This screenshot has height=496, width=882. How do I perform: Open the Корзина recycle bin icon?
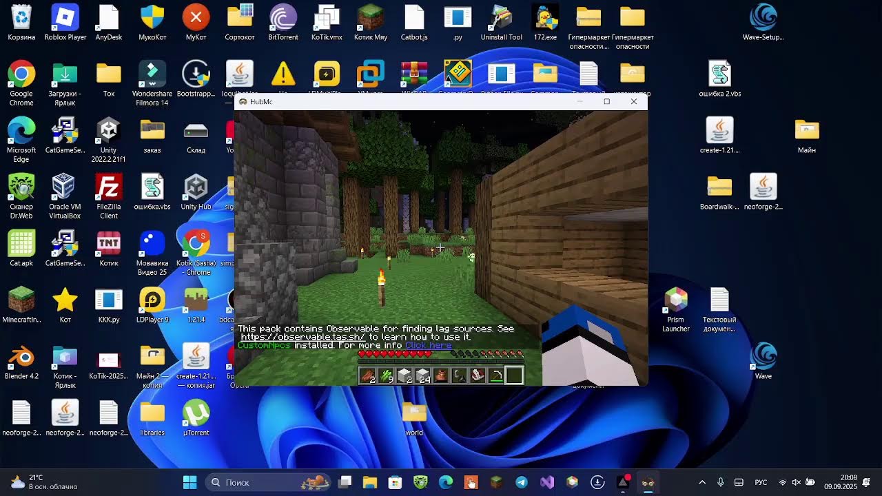tap(21, 23)
